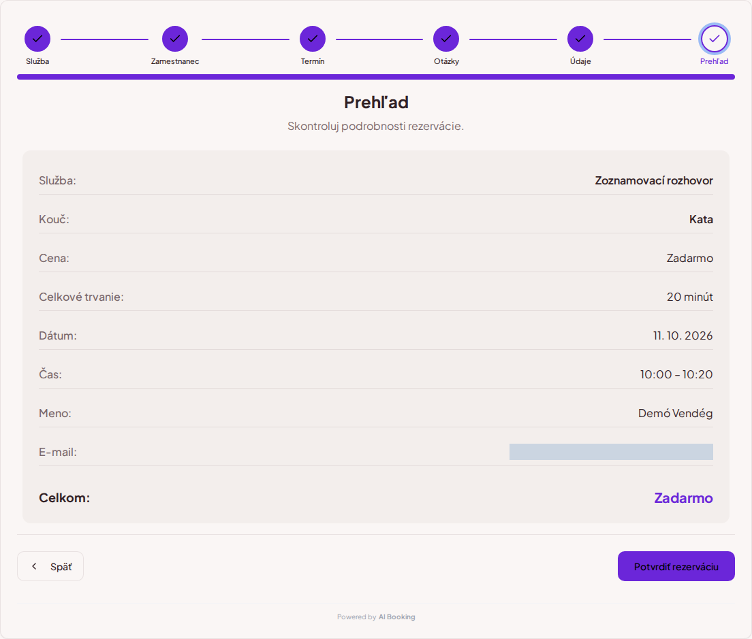Click the purple progress bar
Viewport: 752px width, 639px height.
pyautogui.click(x=376, y=77)
